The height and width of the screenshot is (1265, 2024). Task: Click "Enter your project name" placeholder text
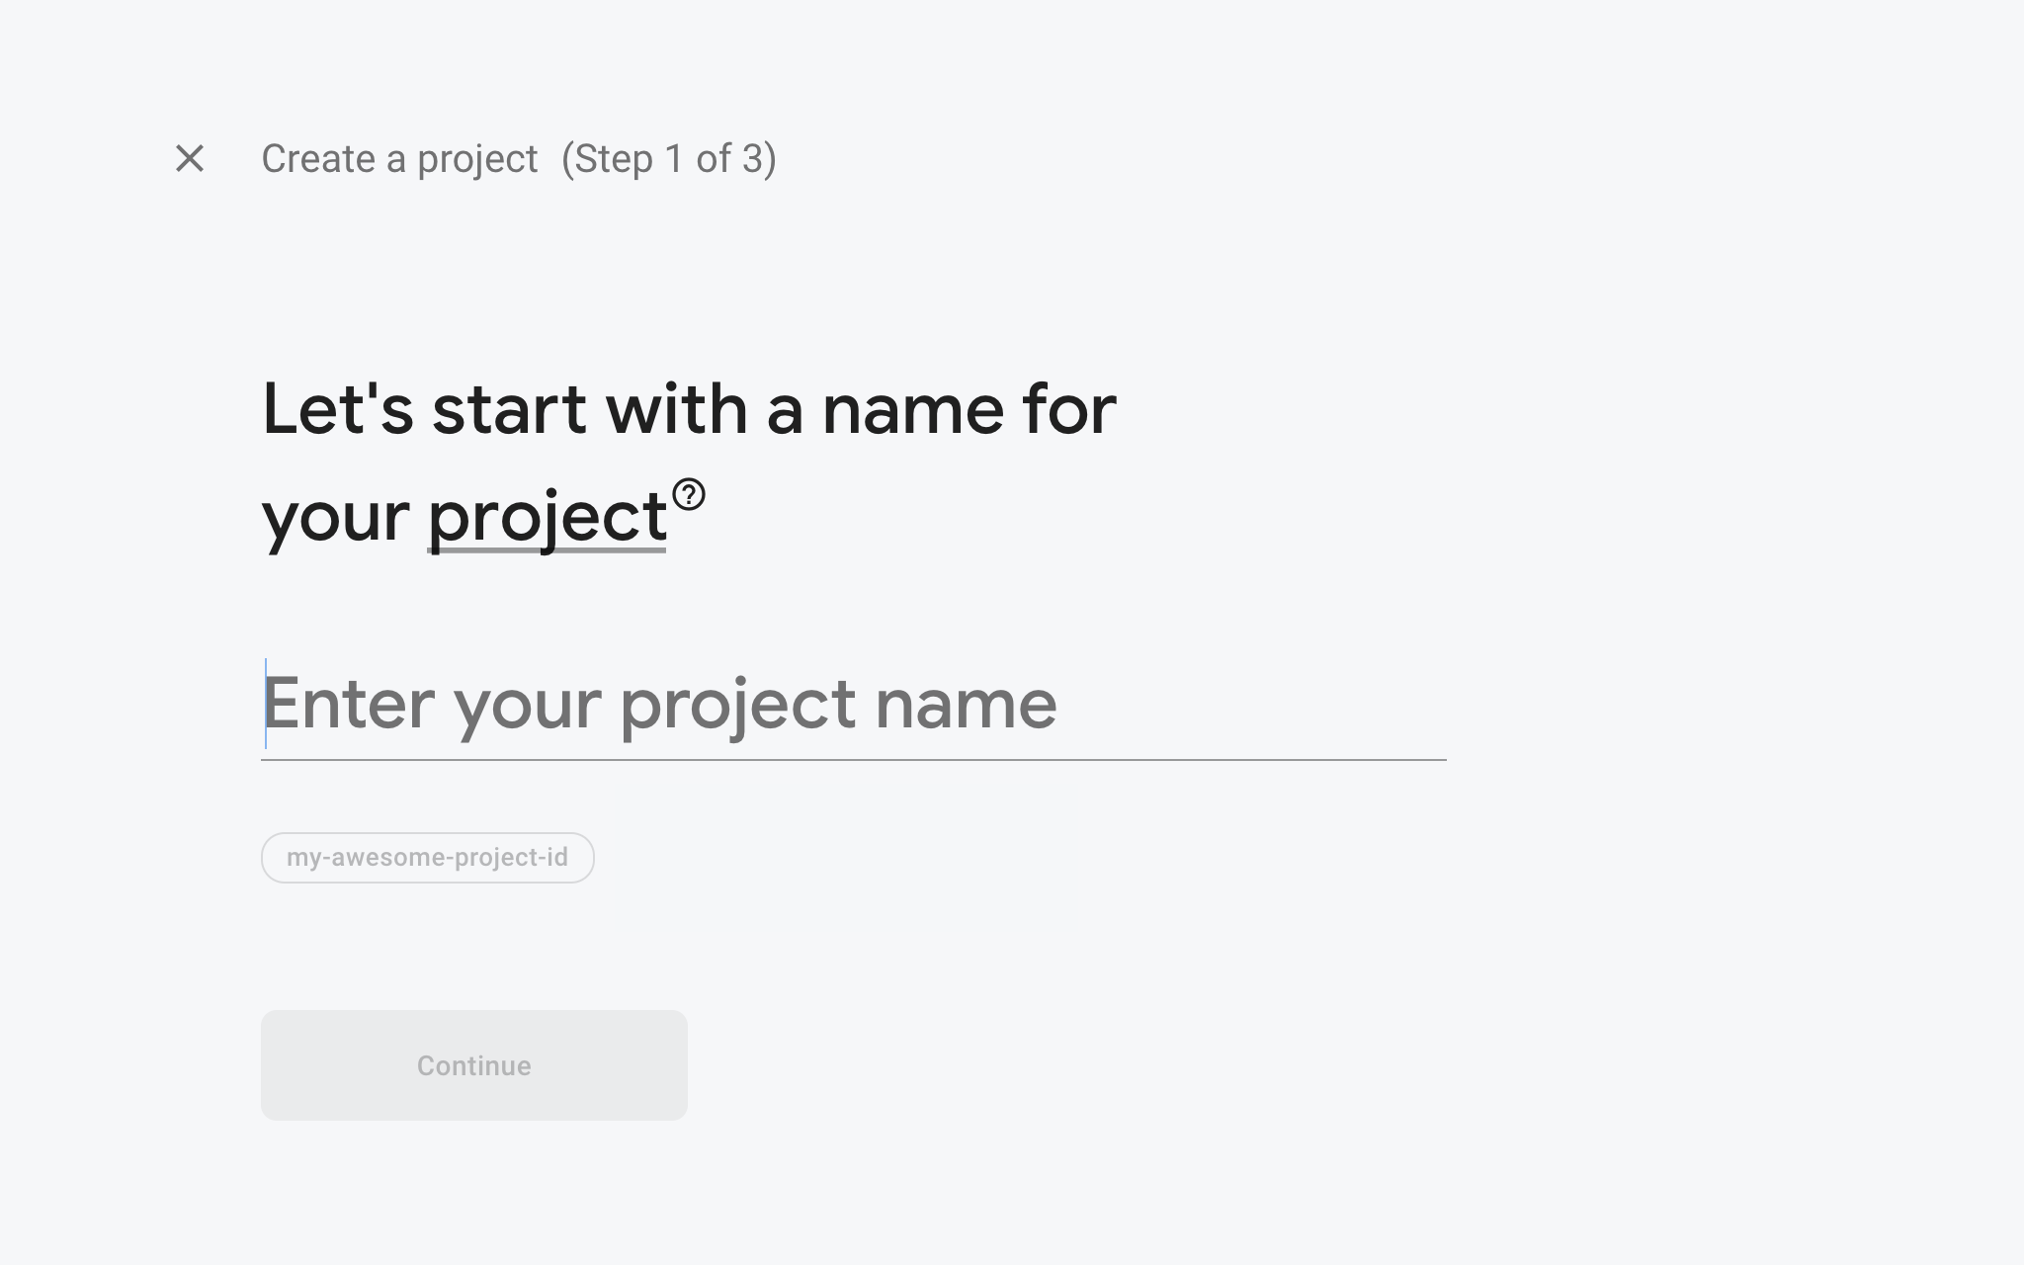point(659,704)
